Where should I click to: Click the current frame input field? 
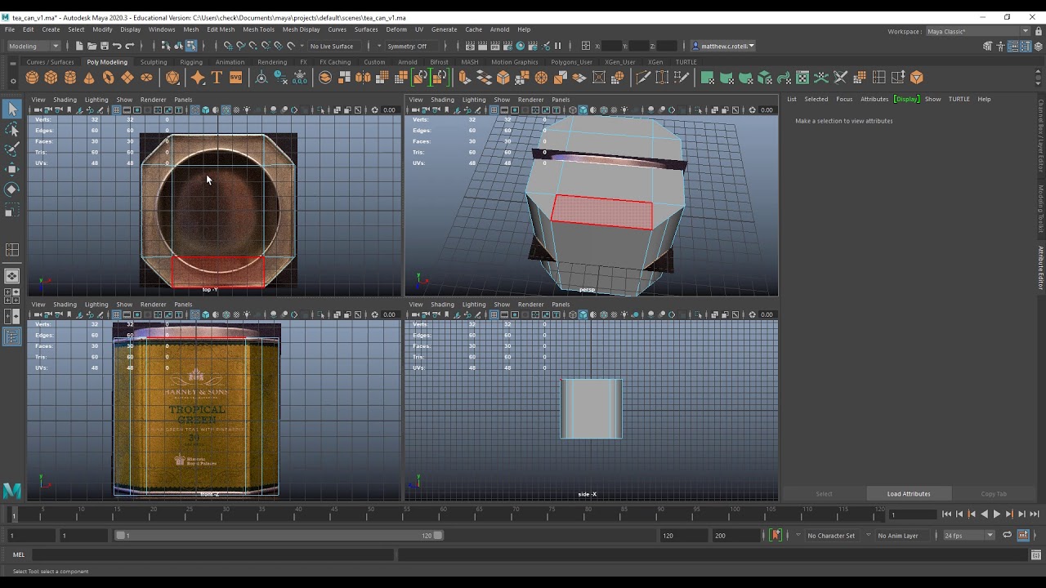click(913, 514)
